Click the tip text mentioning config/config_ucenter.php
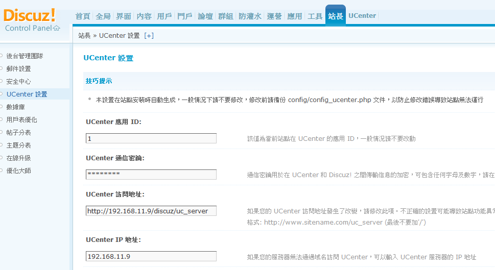495x270 pixels. point(290,100)
